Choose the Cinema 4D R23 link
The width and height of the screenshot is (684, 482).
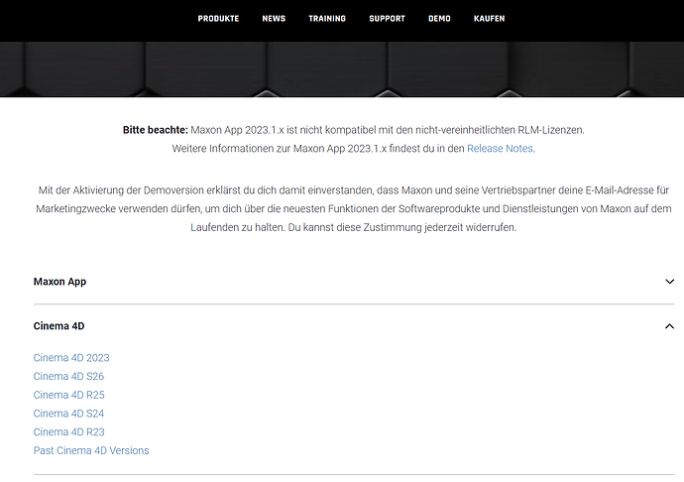click(x=69, y=431)
